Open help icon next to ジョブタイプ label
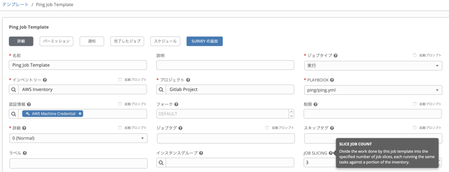The width and height of the screenshot is (449, 172). (x=335, y=56)
